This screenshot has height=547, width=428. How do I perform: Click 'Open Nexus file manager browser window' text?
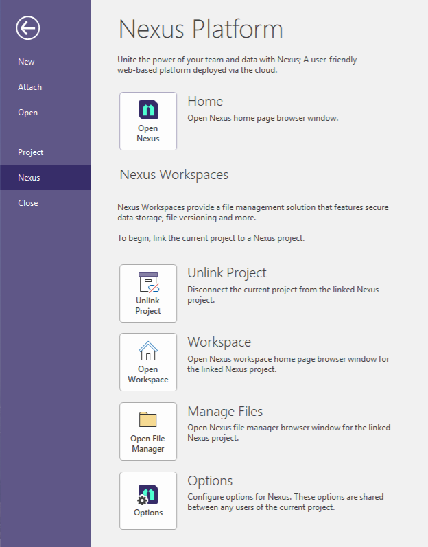pyautogui.click(x=289, y=432)
